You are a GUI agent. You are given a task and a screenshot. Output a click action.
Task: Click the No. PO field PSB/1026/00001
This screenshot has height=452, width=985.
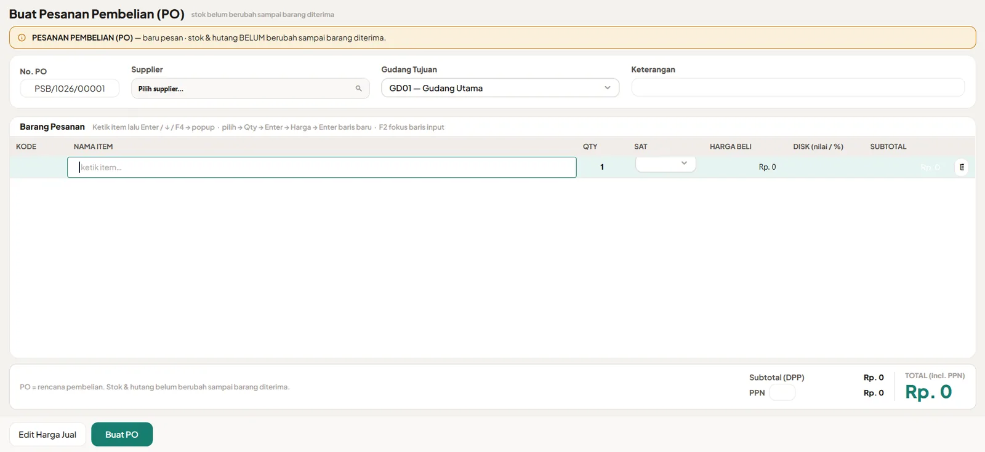pyautogui.click(x=70, y=89)
